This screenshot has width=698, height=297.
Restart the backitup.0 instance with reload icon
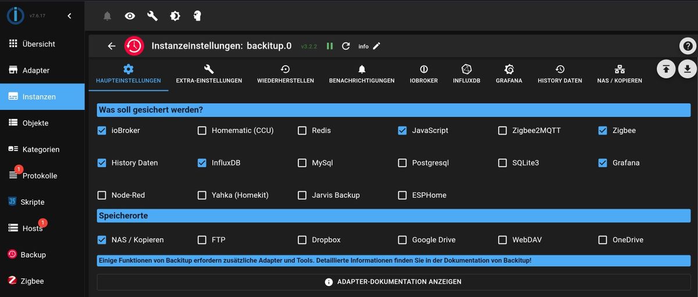pos(346,46)
